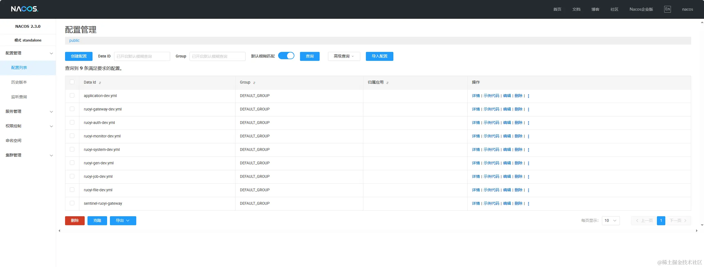This screenshot has width=704, height=267.
Task: Select page 1 in pagination
Action: pos(661,221)
